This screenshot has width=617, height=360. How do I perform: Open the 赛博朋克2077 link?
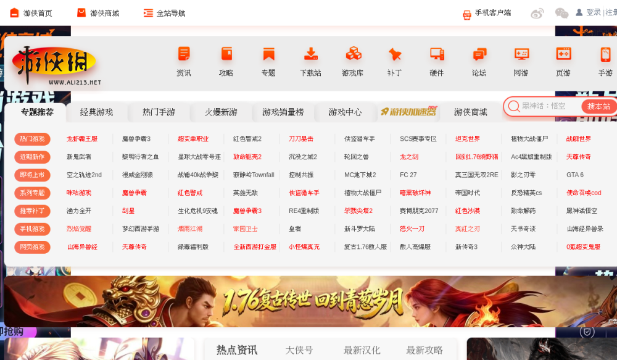point(419,211)
